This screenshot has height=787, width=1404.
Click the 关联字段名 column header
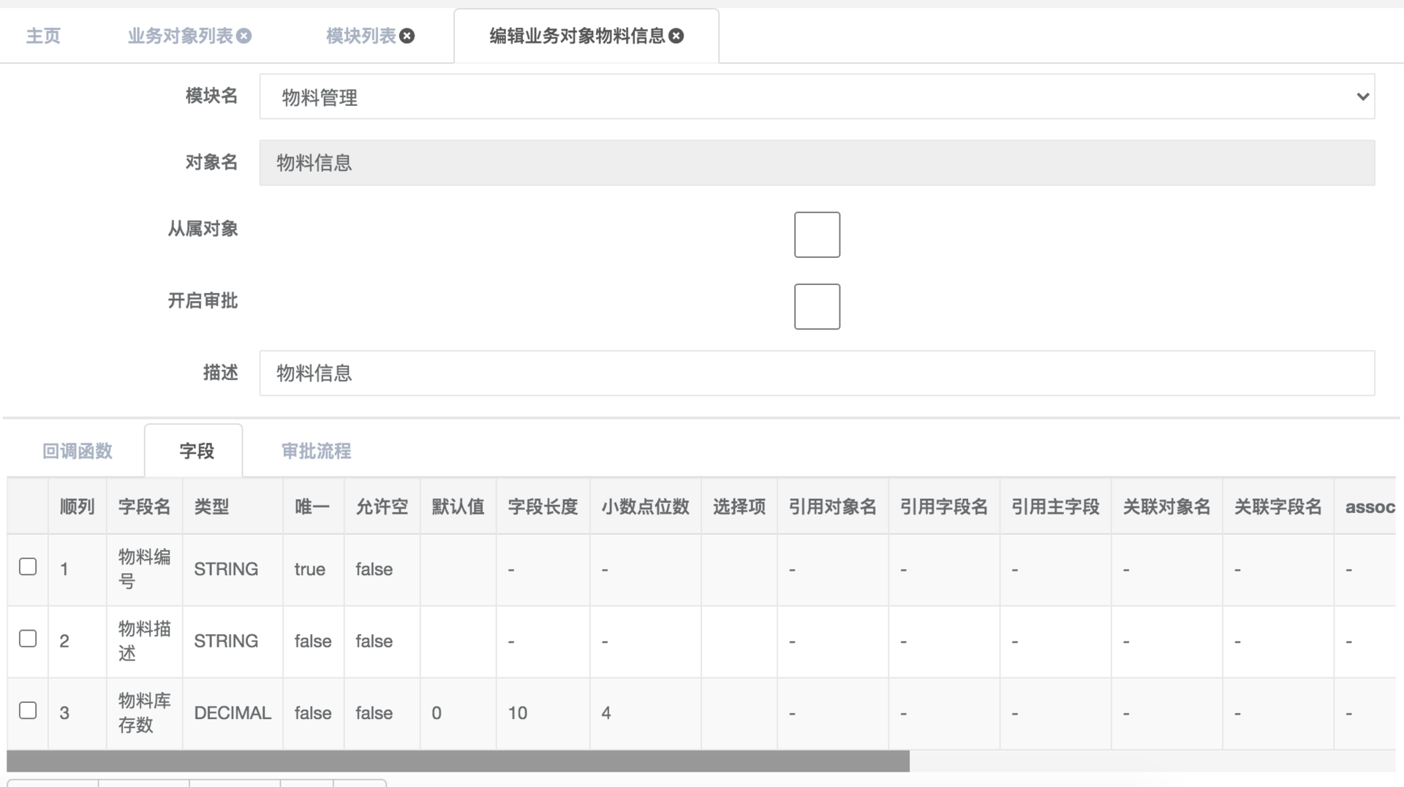[1277, 506]
